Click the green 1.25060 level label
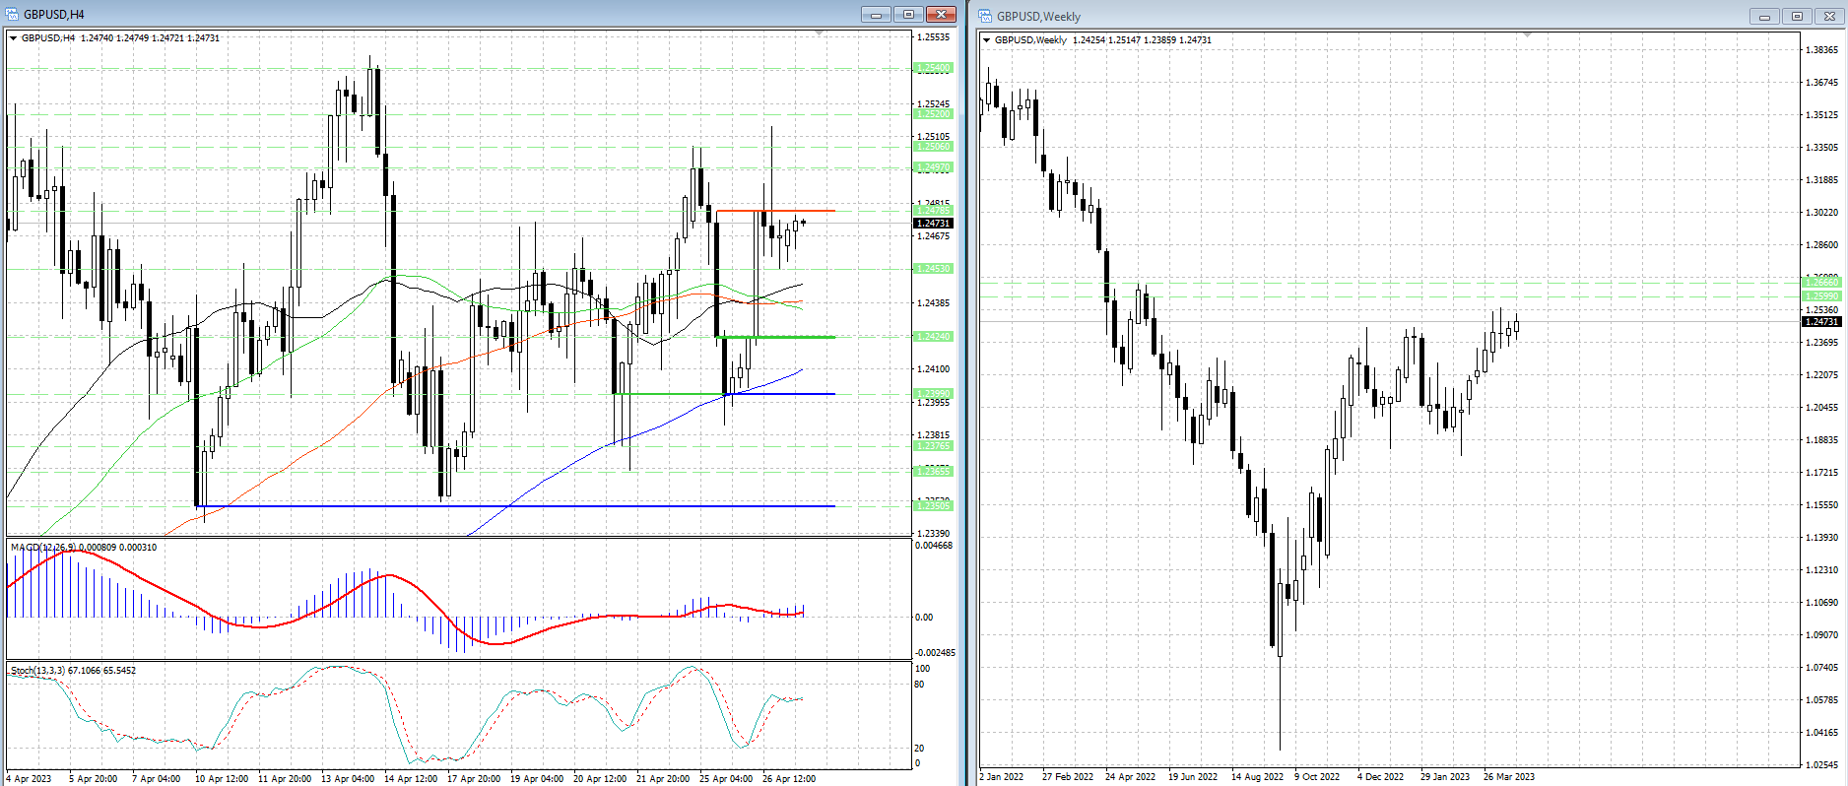Viewport: 1848px width, 786px height. pyautogui.click(x=933, y=147)
